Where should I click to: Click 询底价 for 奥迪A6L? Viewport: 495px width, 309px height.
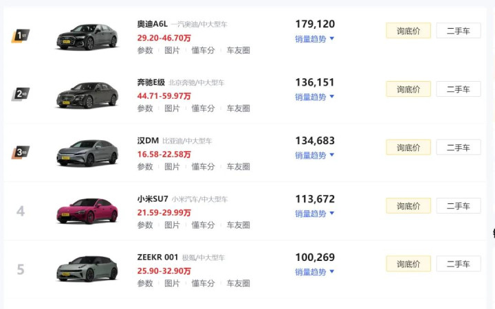point(408,31)
